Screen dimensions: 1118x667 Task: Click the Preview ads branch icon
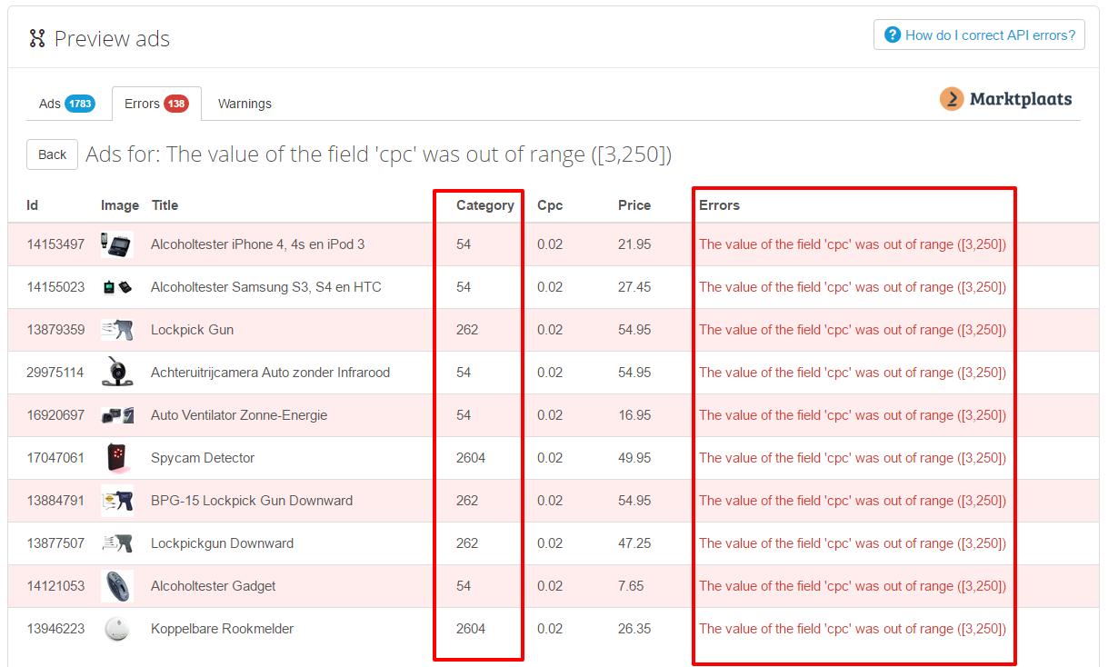pyautogui.click(x=37, y=38)
